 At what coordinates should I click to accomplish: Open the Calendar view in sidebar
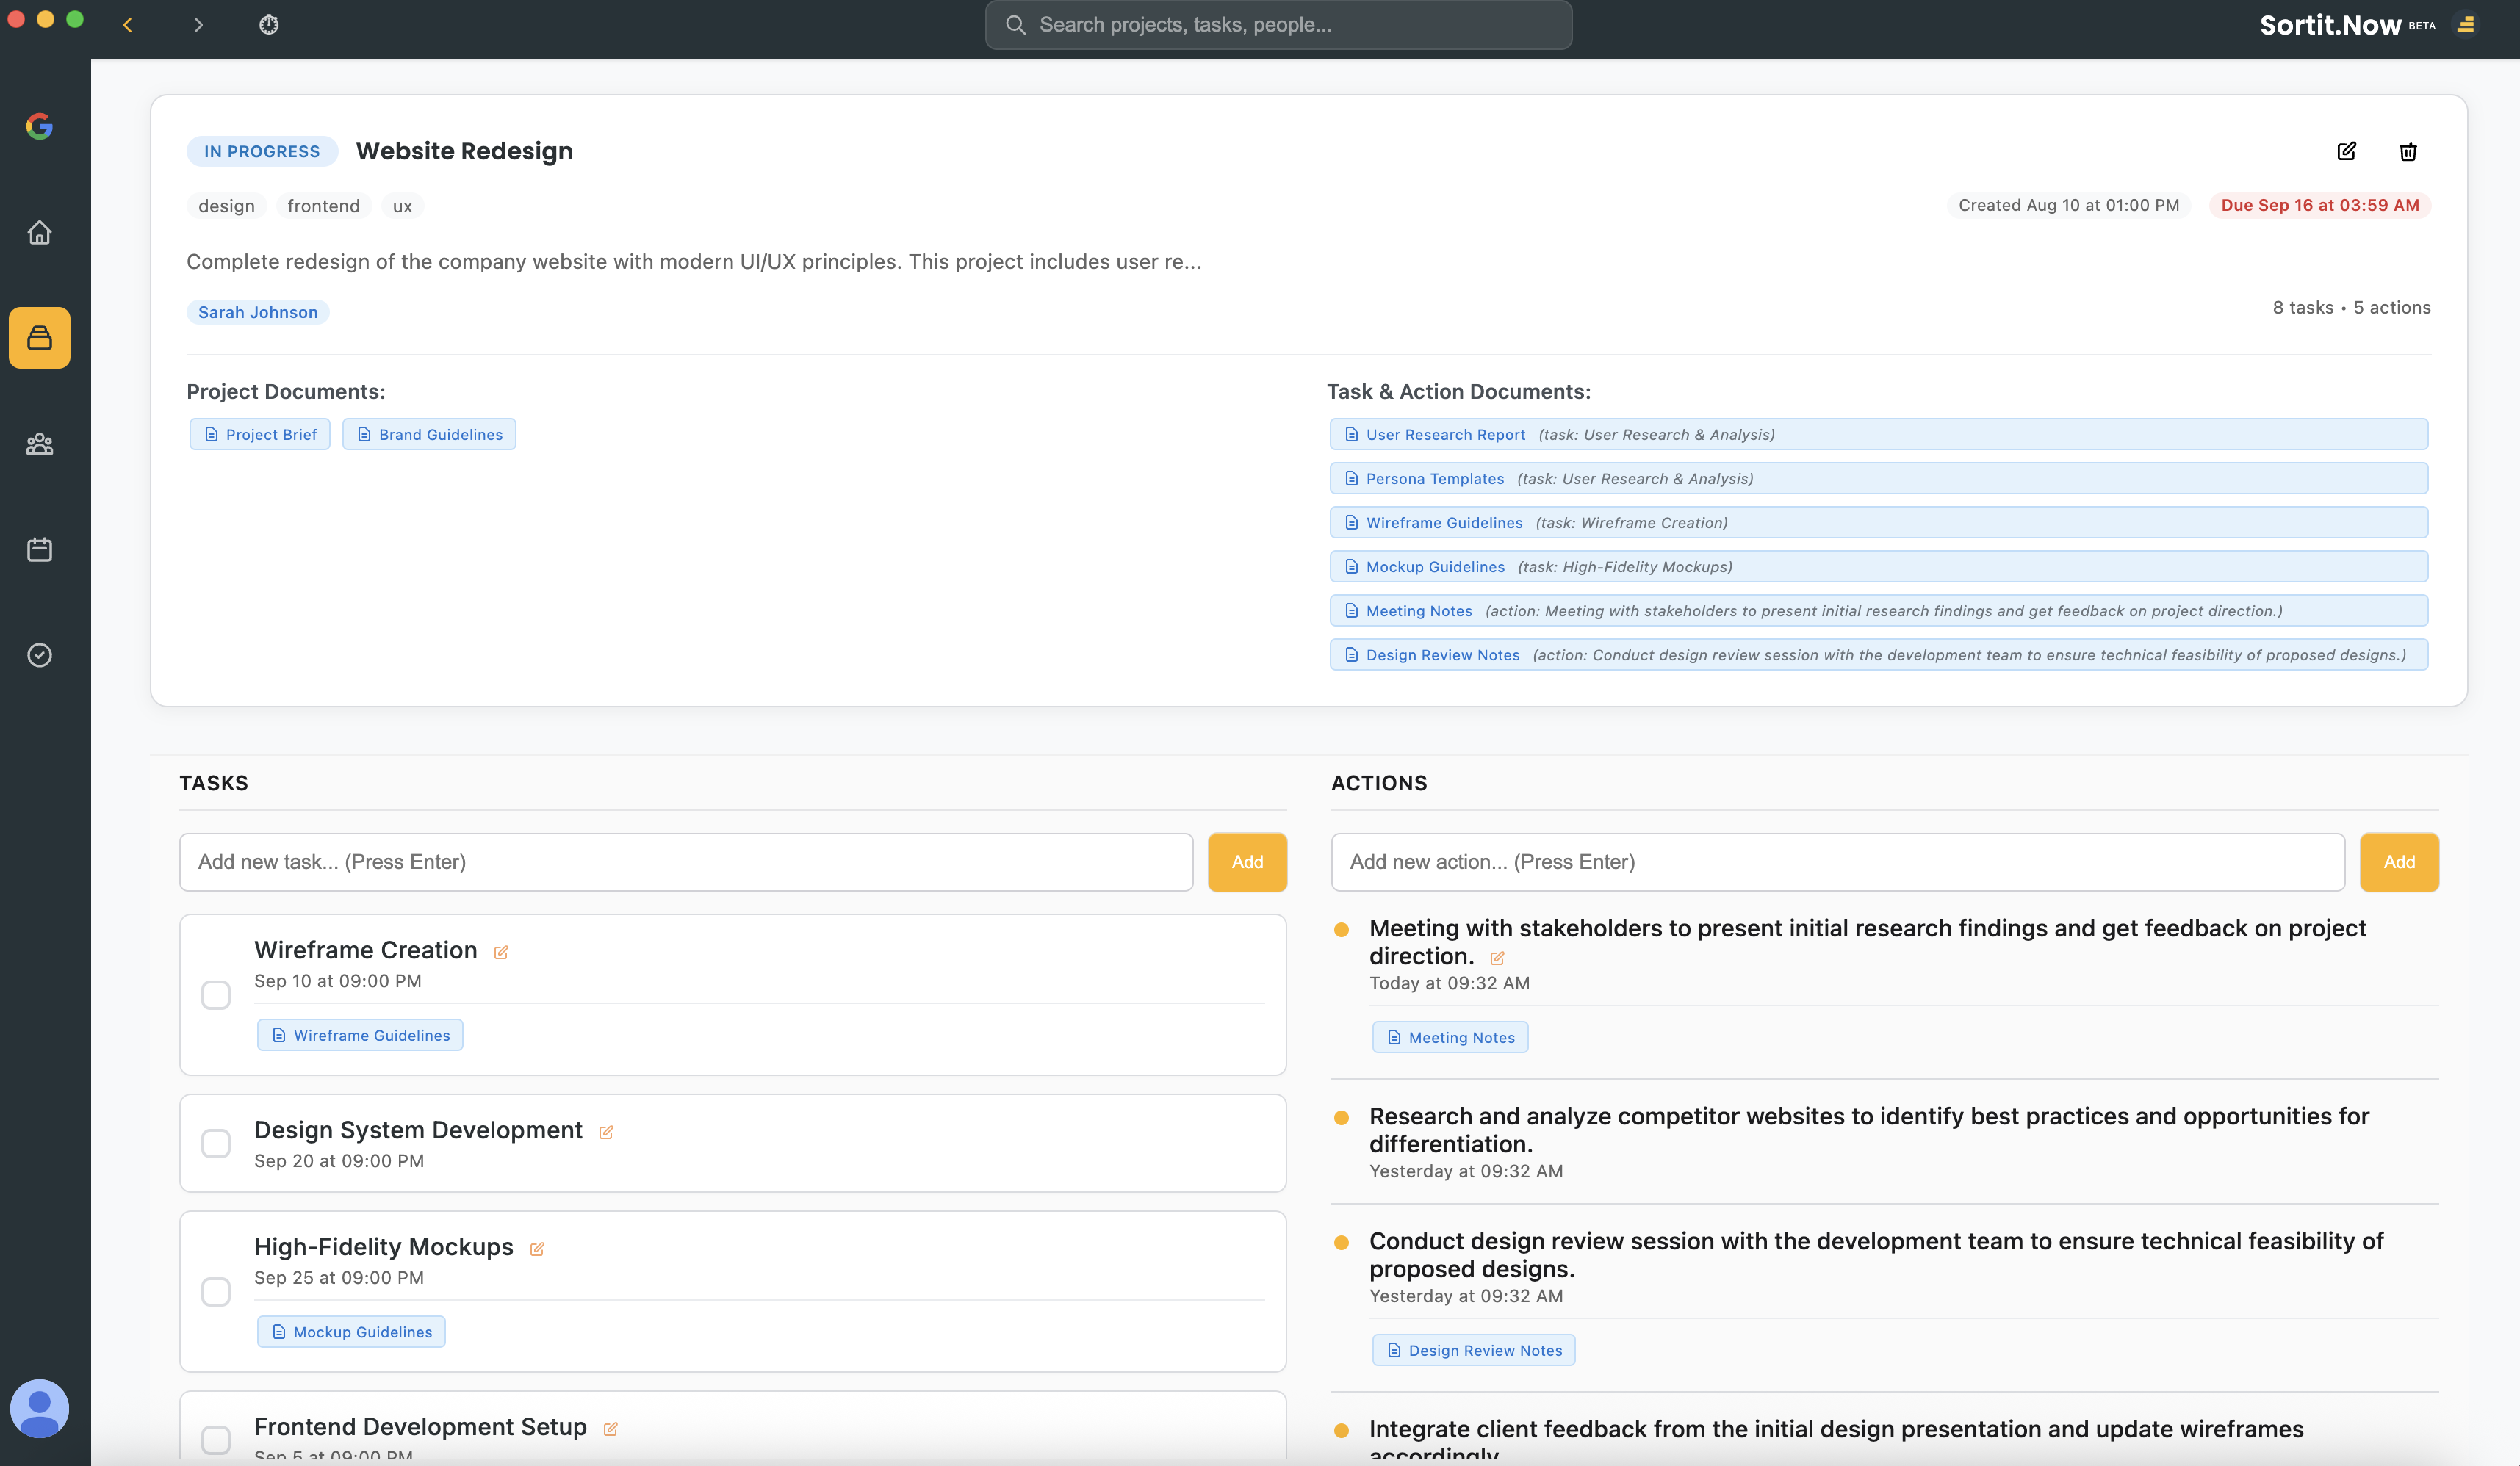(39, 549)
